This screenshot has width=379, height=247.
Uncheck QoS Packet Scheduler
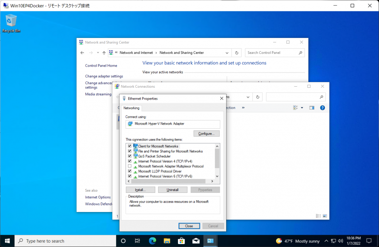[x=130, y=156]
